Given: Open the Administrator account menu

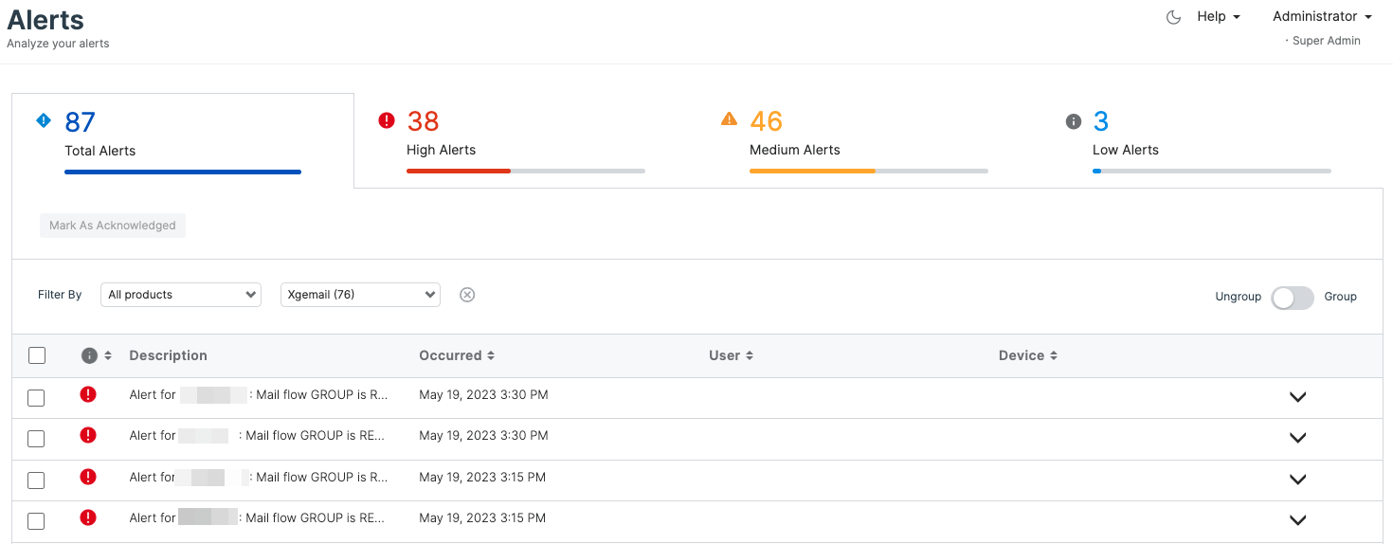Looking at the screenshot, I should point(1321,17).
